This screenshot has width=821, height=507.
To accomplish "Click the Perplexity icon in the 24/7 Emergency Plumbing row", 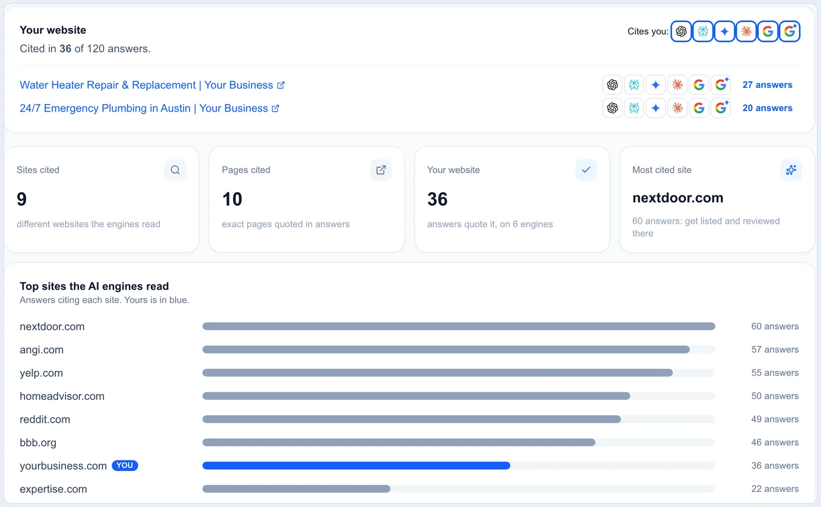I will (634, 108).
